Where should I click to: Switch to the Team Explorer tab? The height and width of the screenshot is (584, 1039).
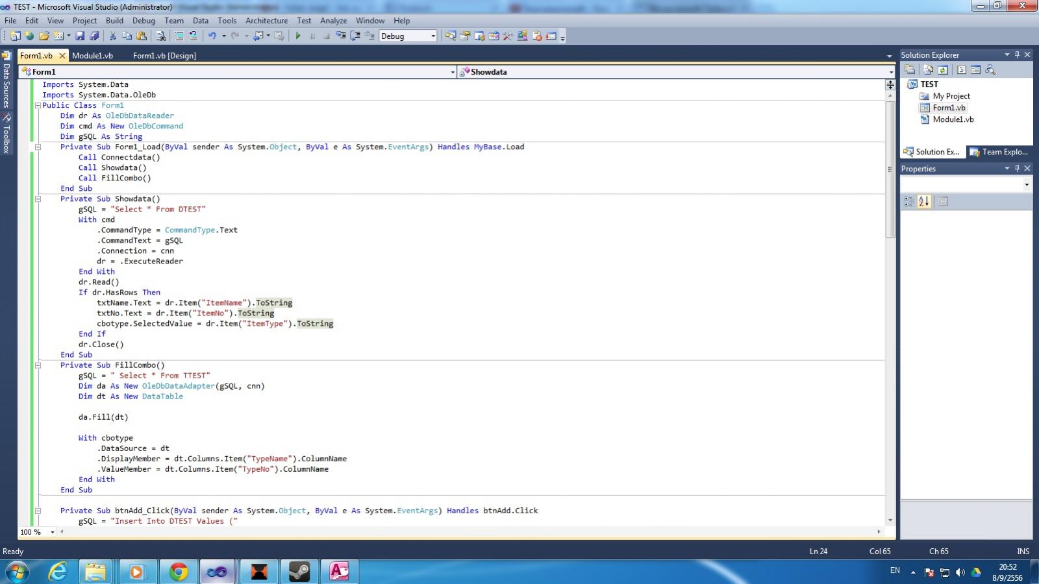click(x=999, y=152)
